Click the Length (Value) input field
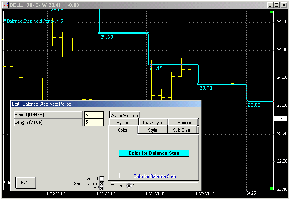The height and width of the screenshot is (199, 289). point(94,123)
